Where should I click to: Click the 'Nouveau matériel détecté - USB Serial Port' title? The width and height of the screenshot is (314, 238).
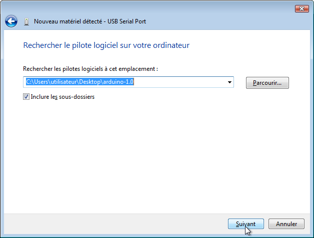pos(90,21)
